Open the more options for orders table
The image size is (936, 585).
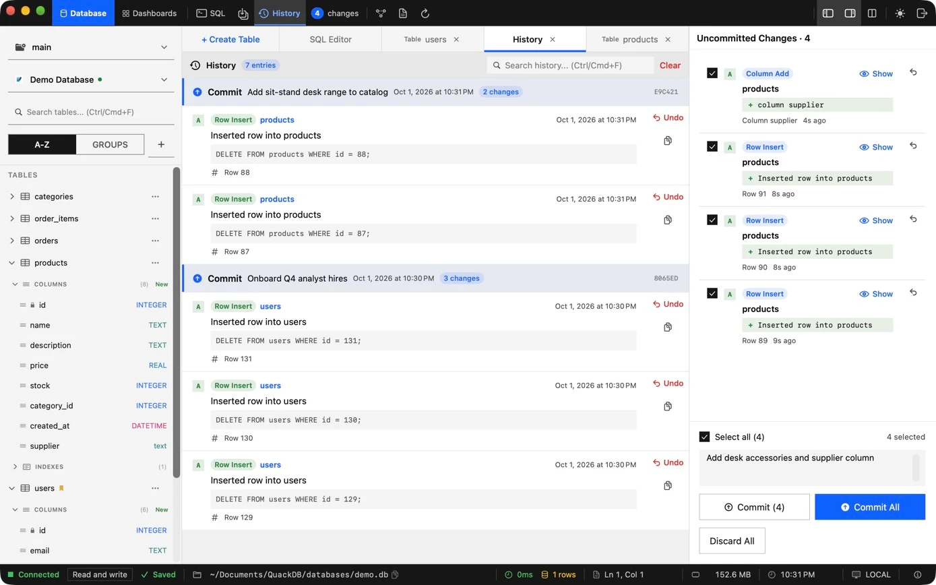(156, 241)
